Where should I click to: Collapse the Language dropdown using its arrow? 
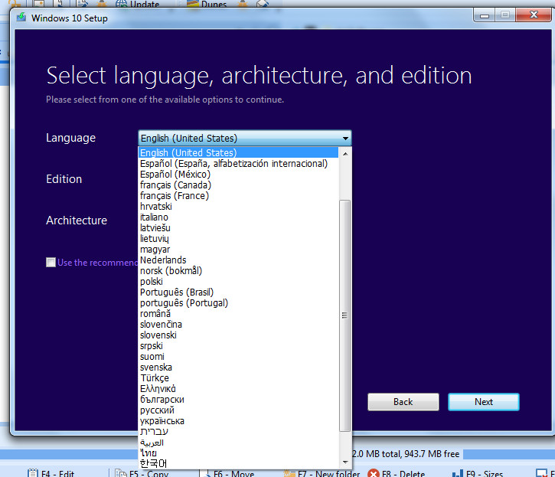(x=345, y=139)
